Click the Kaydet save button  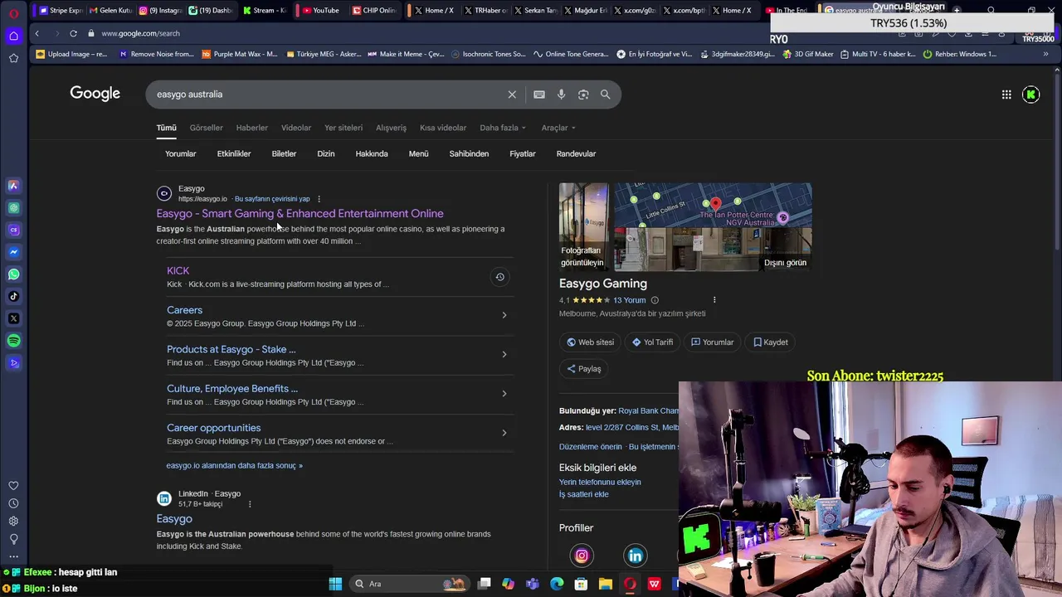771,342
